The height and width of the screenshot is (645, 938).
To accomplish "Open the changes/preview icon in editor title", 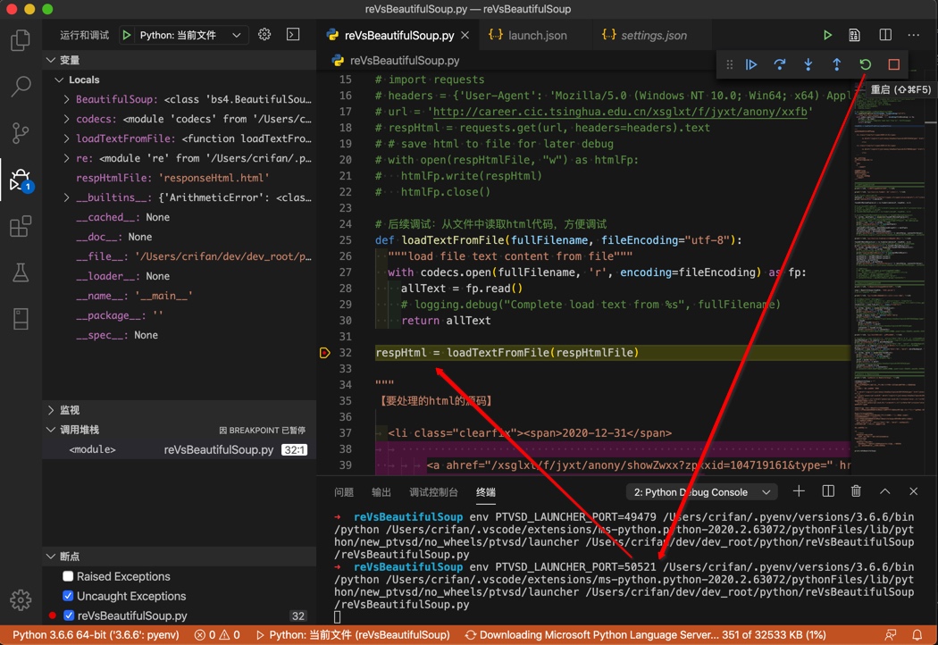I will pos(854,36).
